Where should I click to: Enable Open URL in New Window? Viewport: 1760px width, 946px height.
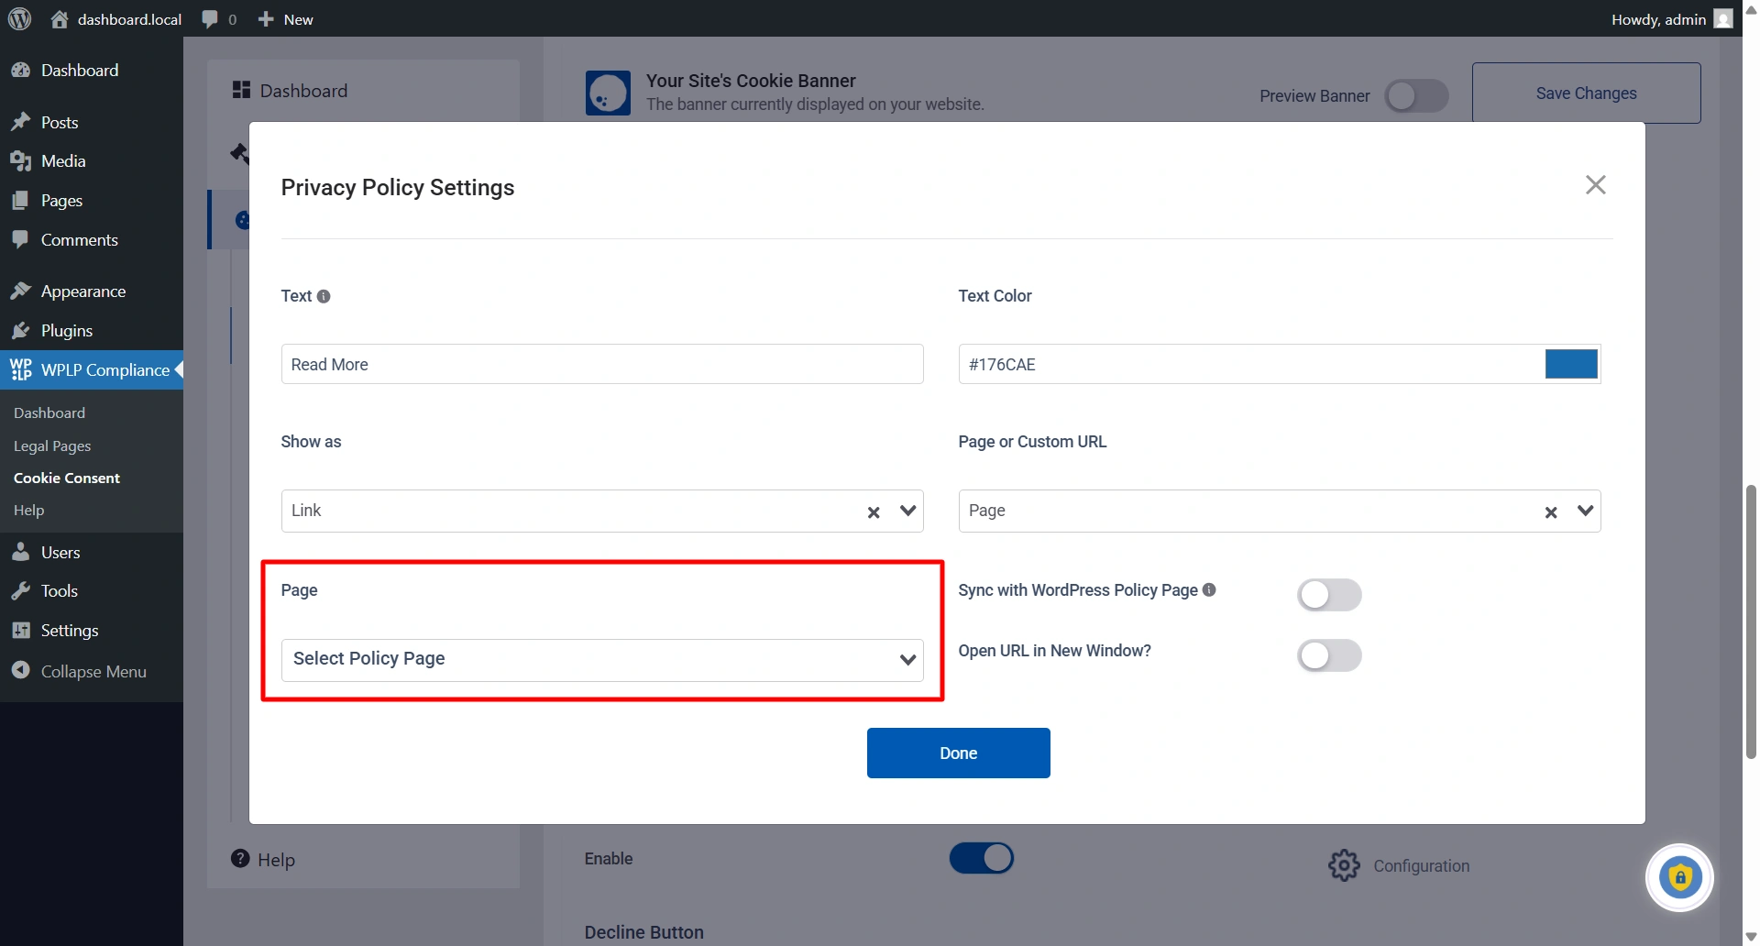tap(1329, 654)
